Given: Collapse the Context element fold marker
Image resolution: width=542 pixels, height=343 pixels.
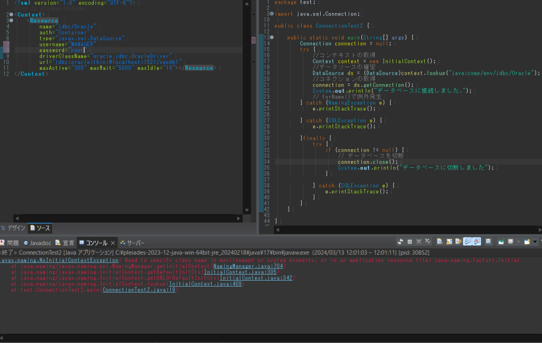Looking at the screenshot, I should pyautogui.click(x=11, y=14).
